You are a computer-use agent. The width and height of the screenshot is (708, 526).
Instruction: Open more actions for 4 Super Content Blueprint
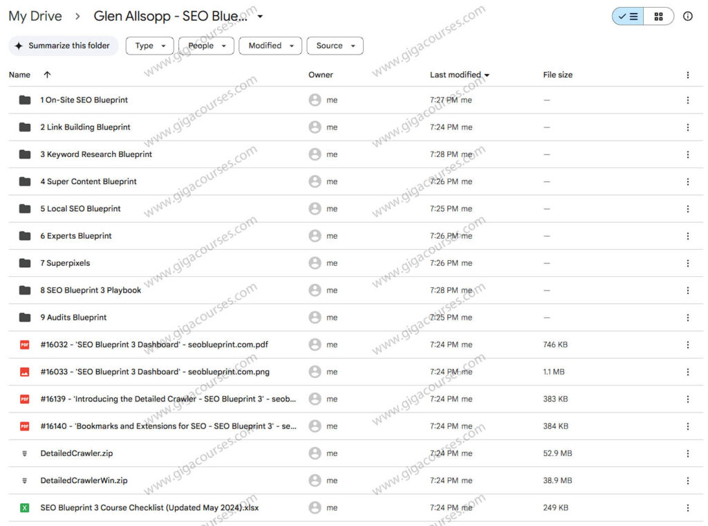pos(687,181)
